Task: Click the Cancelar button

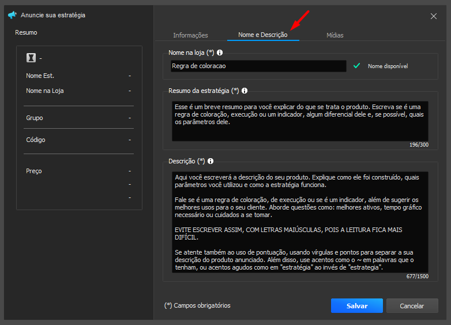Action: point(412,306)
